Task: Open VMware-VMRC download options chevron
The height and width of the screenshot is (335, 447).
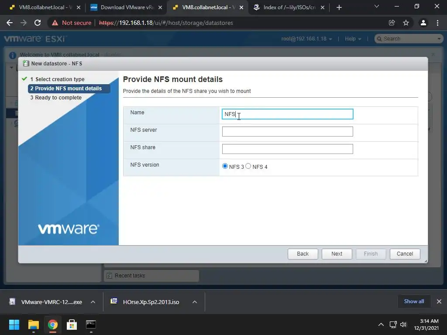Action: click(x=93, y=302)
